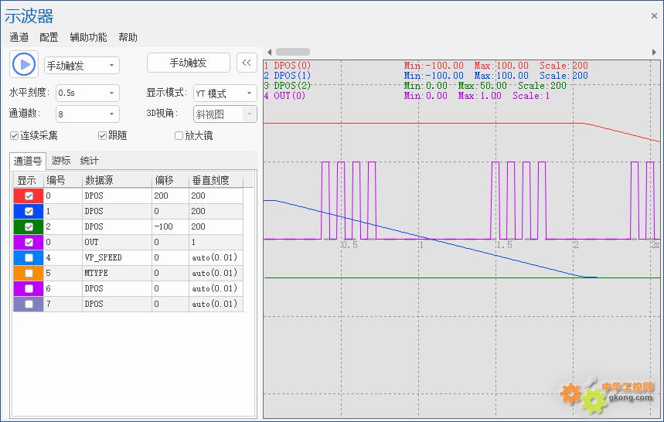Click the blue play start-capture button
The width and height of the screenshot is (664, 422).
[25, 64]
